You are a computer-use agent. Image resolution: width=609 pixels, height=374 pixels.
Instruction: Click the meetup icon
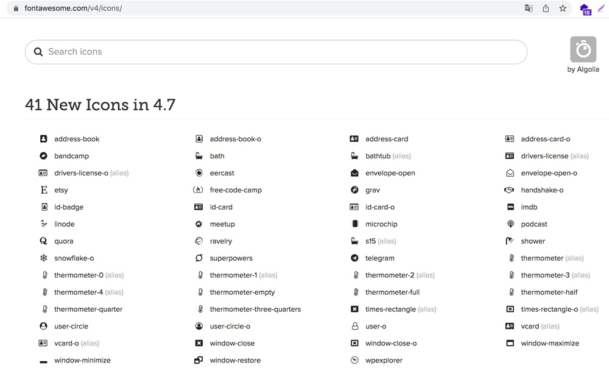[199, 224]
